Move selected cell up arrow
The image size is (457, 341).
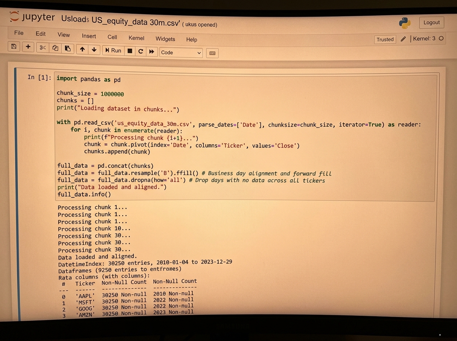coord(82,49)
